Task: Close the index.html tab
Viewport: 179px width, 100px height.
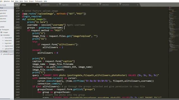Action: pyautogui.click(x=117, y=5)
